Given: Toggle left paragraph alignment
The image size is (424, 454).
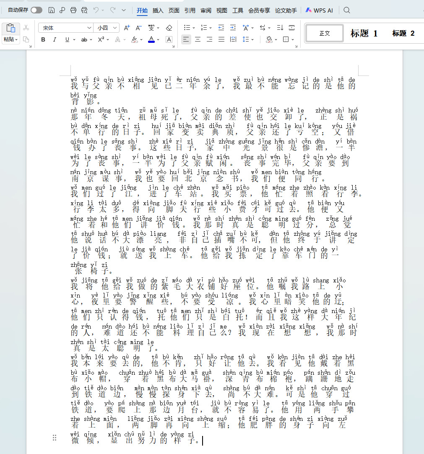Looking at the screenshot, I should 186,39.
